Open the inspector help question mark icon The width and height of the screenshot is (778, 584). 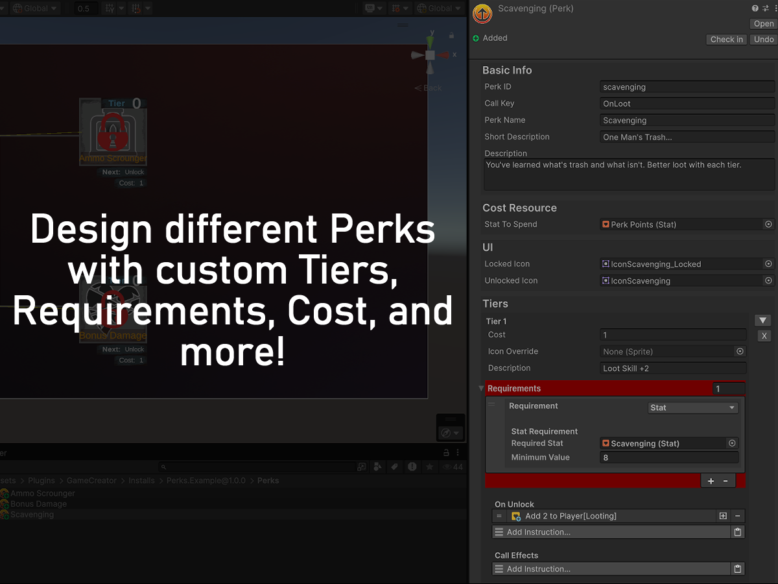pos(755,8)
